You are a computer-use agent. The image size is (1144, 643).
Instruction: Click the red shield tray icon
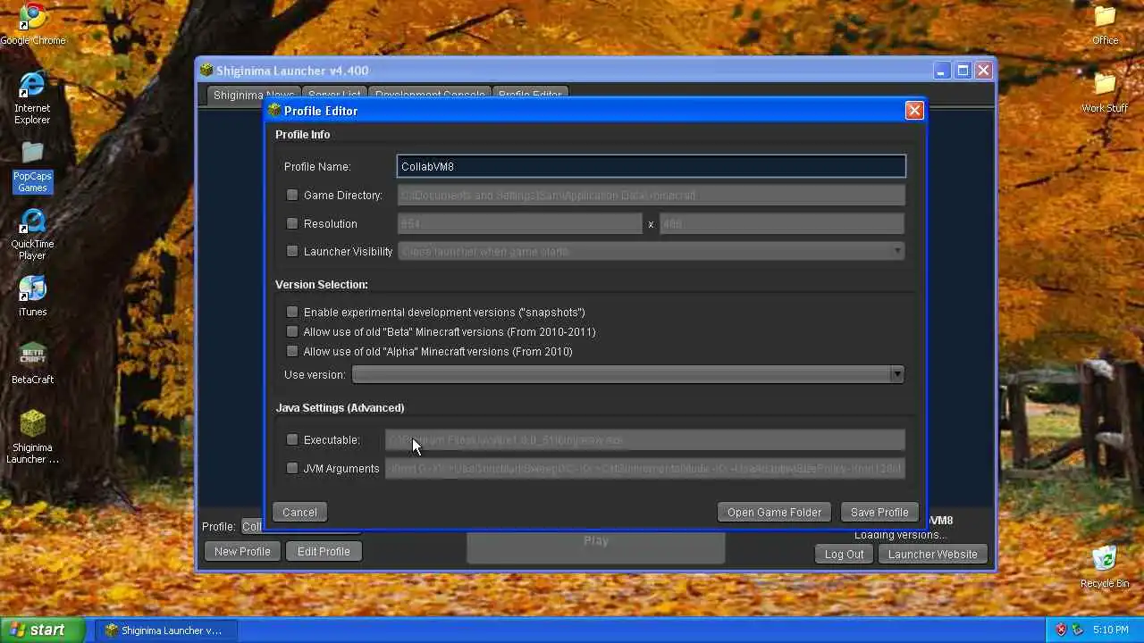(1062, 630)
